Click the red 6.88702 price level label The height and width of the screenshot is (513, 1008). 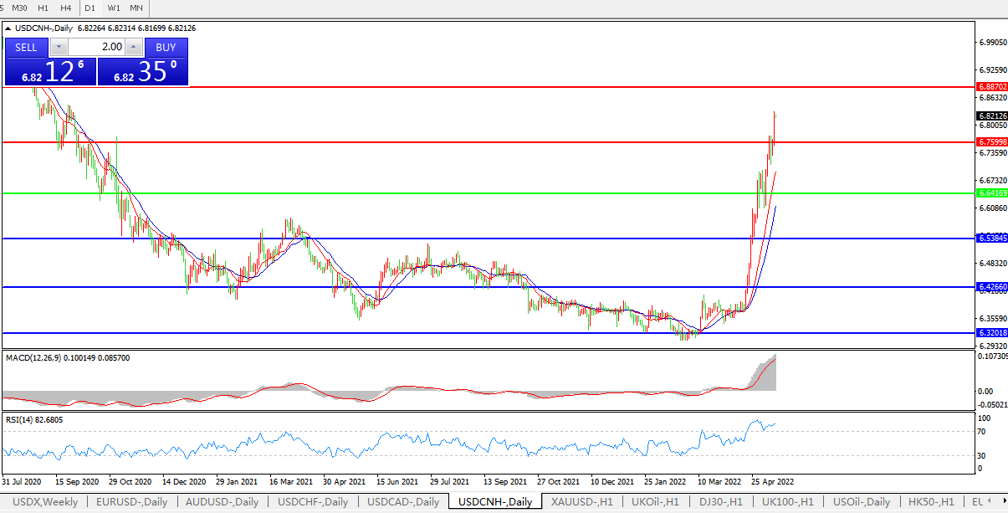tap(991, 86)
